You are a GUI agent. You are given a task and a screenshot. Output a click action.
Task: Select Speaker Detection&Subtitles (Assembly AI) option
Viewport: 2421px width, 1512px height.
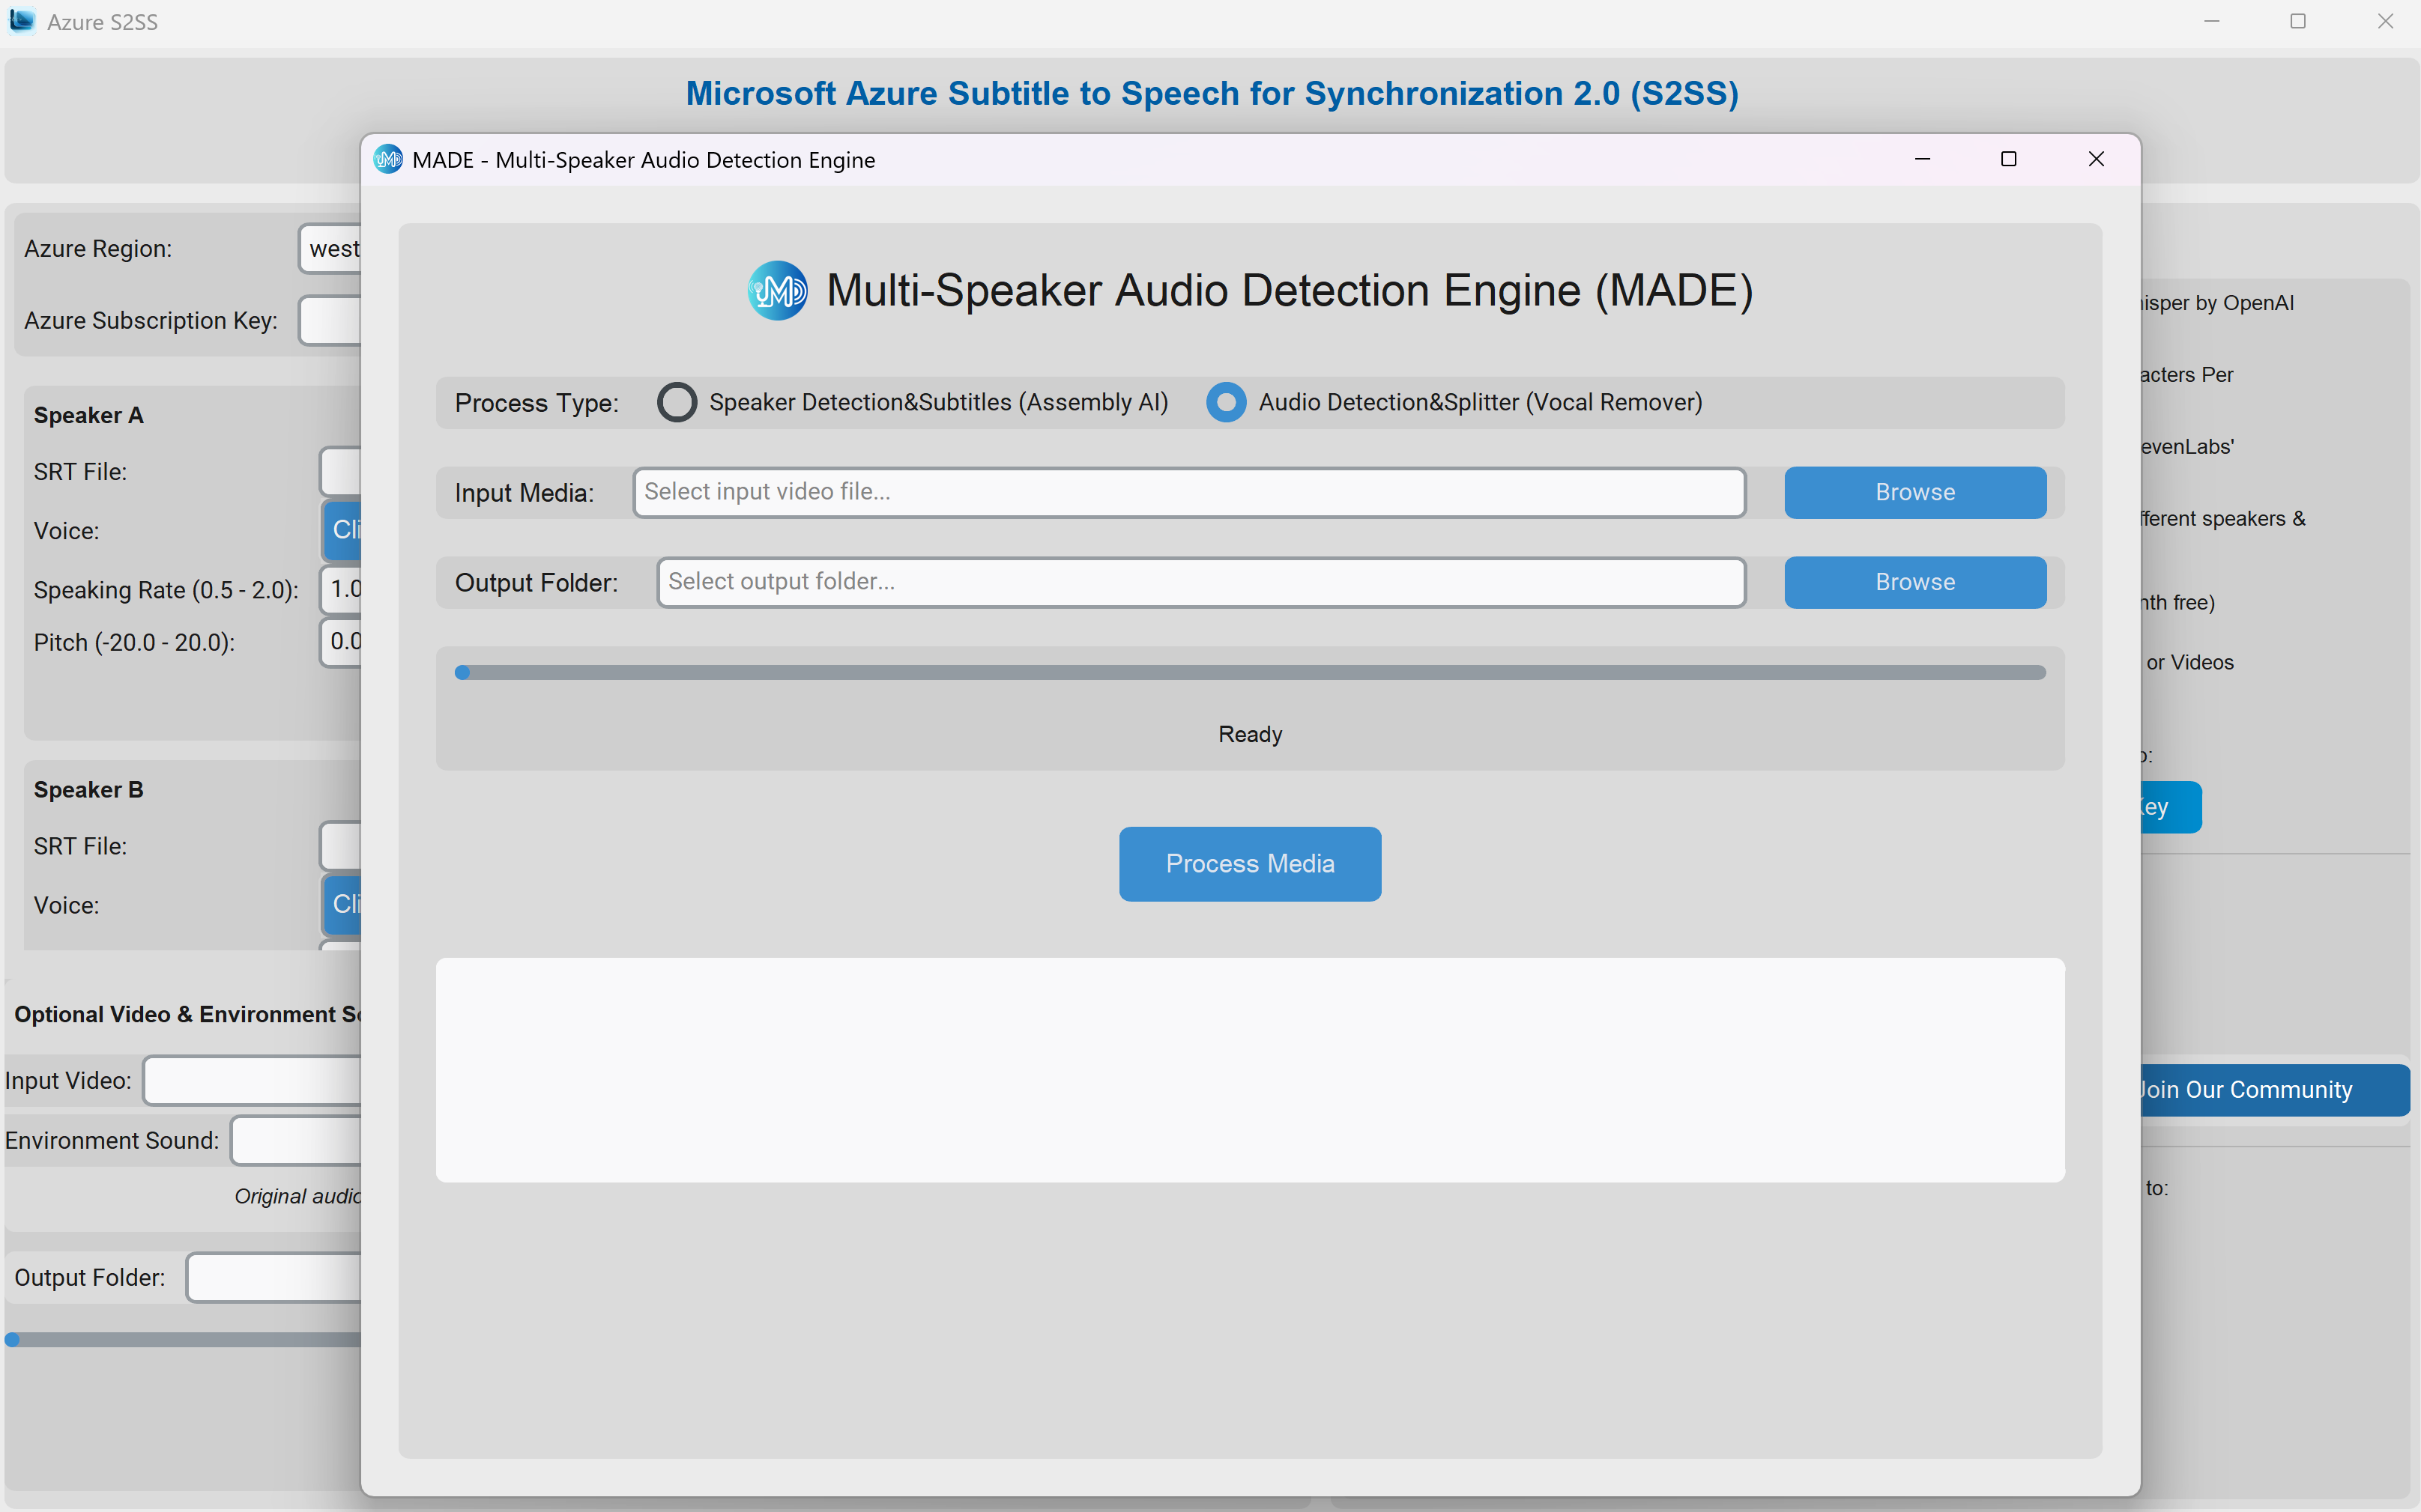click(677, 402)
